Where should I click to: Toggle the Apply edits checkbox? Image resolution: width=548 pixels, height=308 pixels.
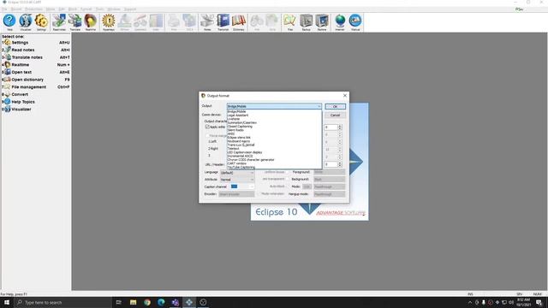[207, 127]
